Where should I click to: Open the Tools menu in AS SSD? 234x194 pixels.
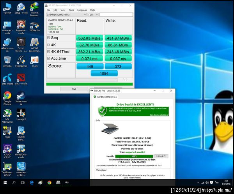click(x=71, y=10)
